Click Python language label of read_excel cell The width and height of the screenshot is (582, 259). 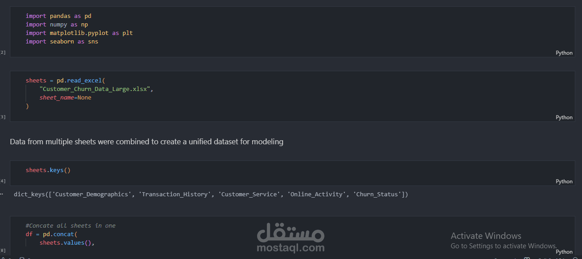click(564, 117)
